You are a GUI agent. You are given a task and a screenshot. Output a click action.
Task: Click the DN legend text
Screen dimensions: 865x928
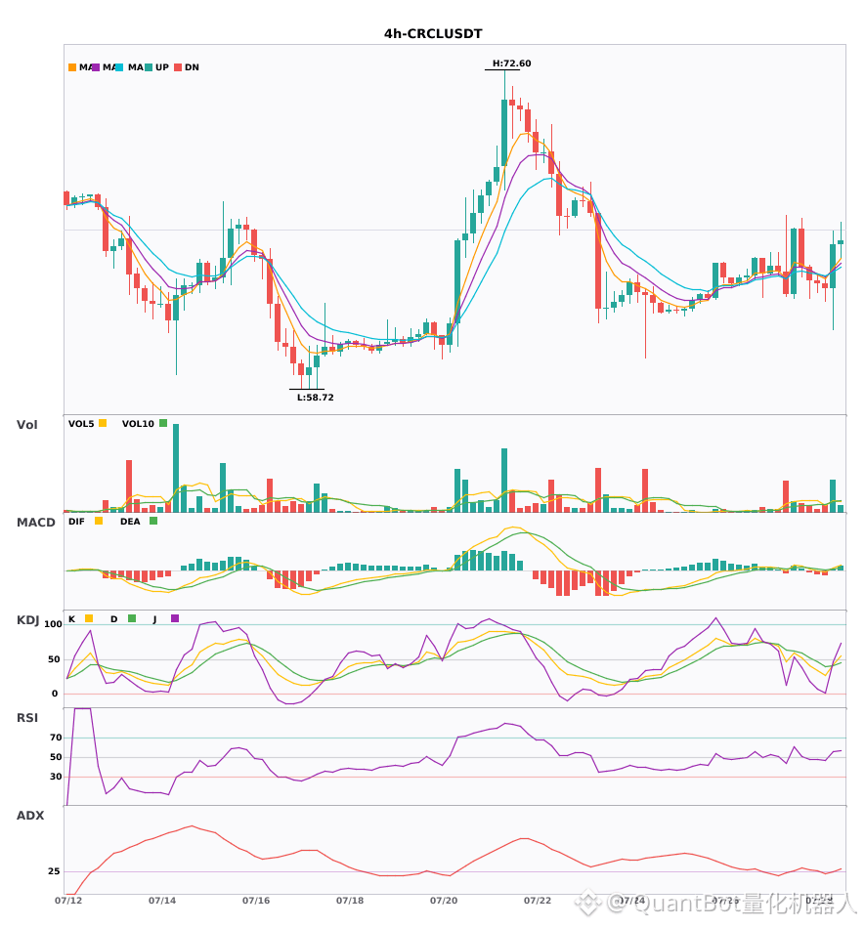(x=192, y=67)
